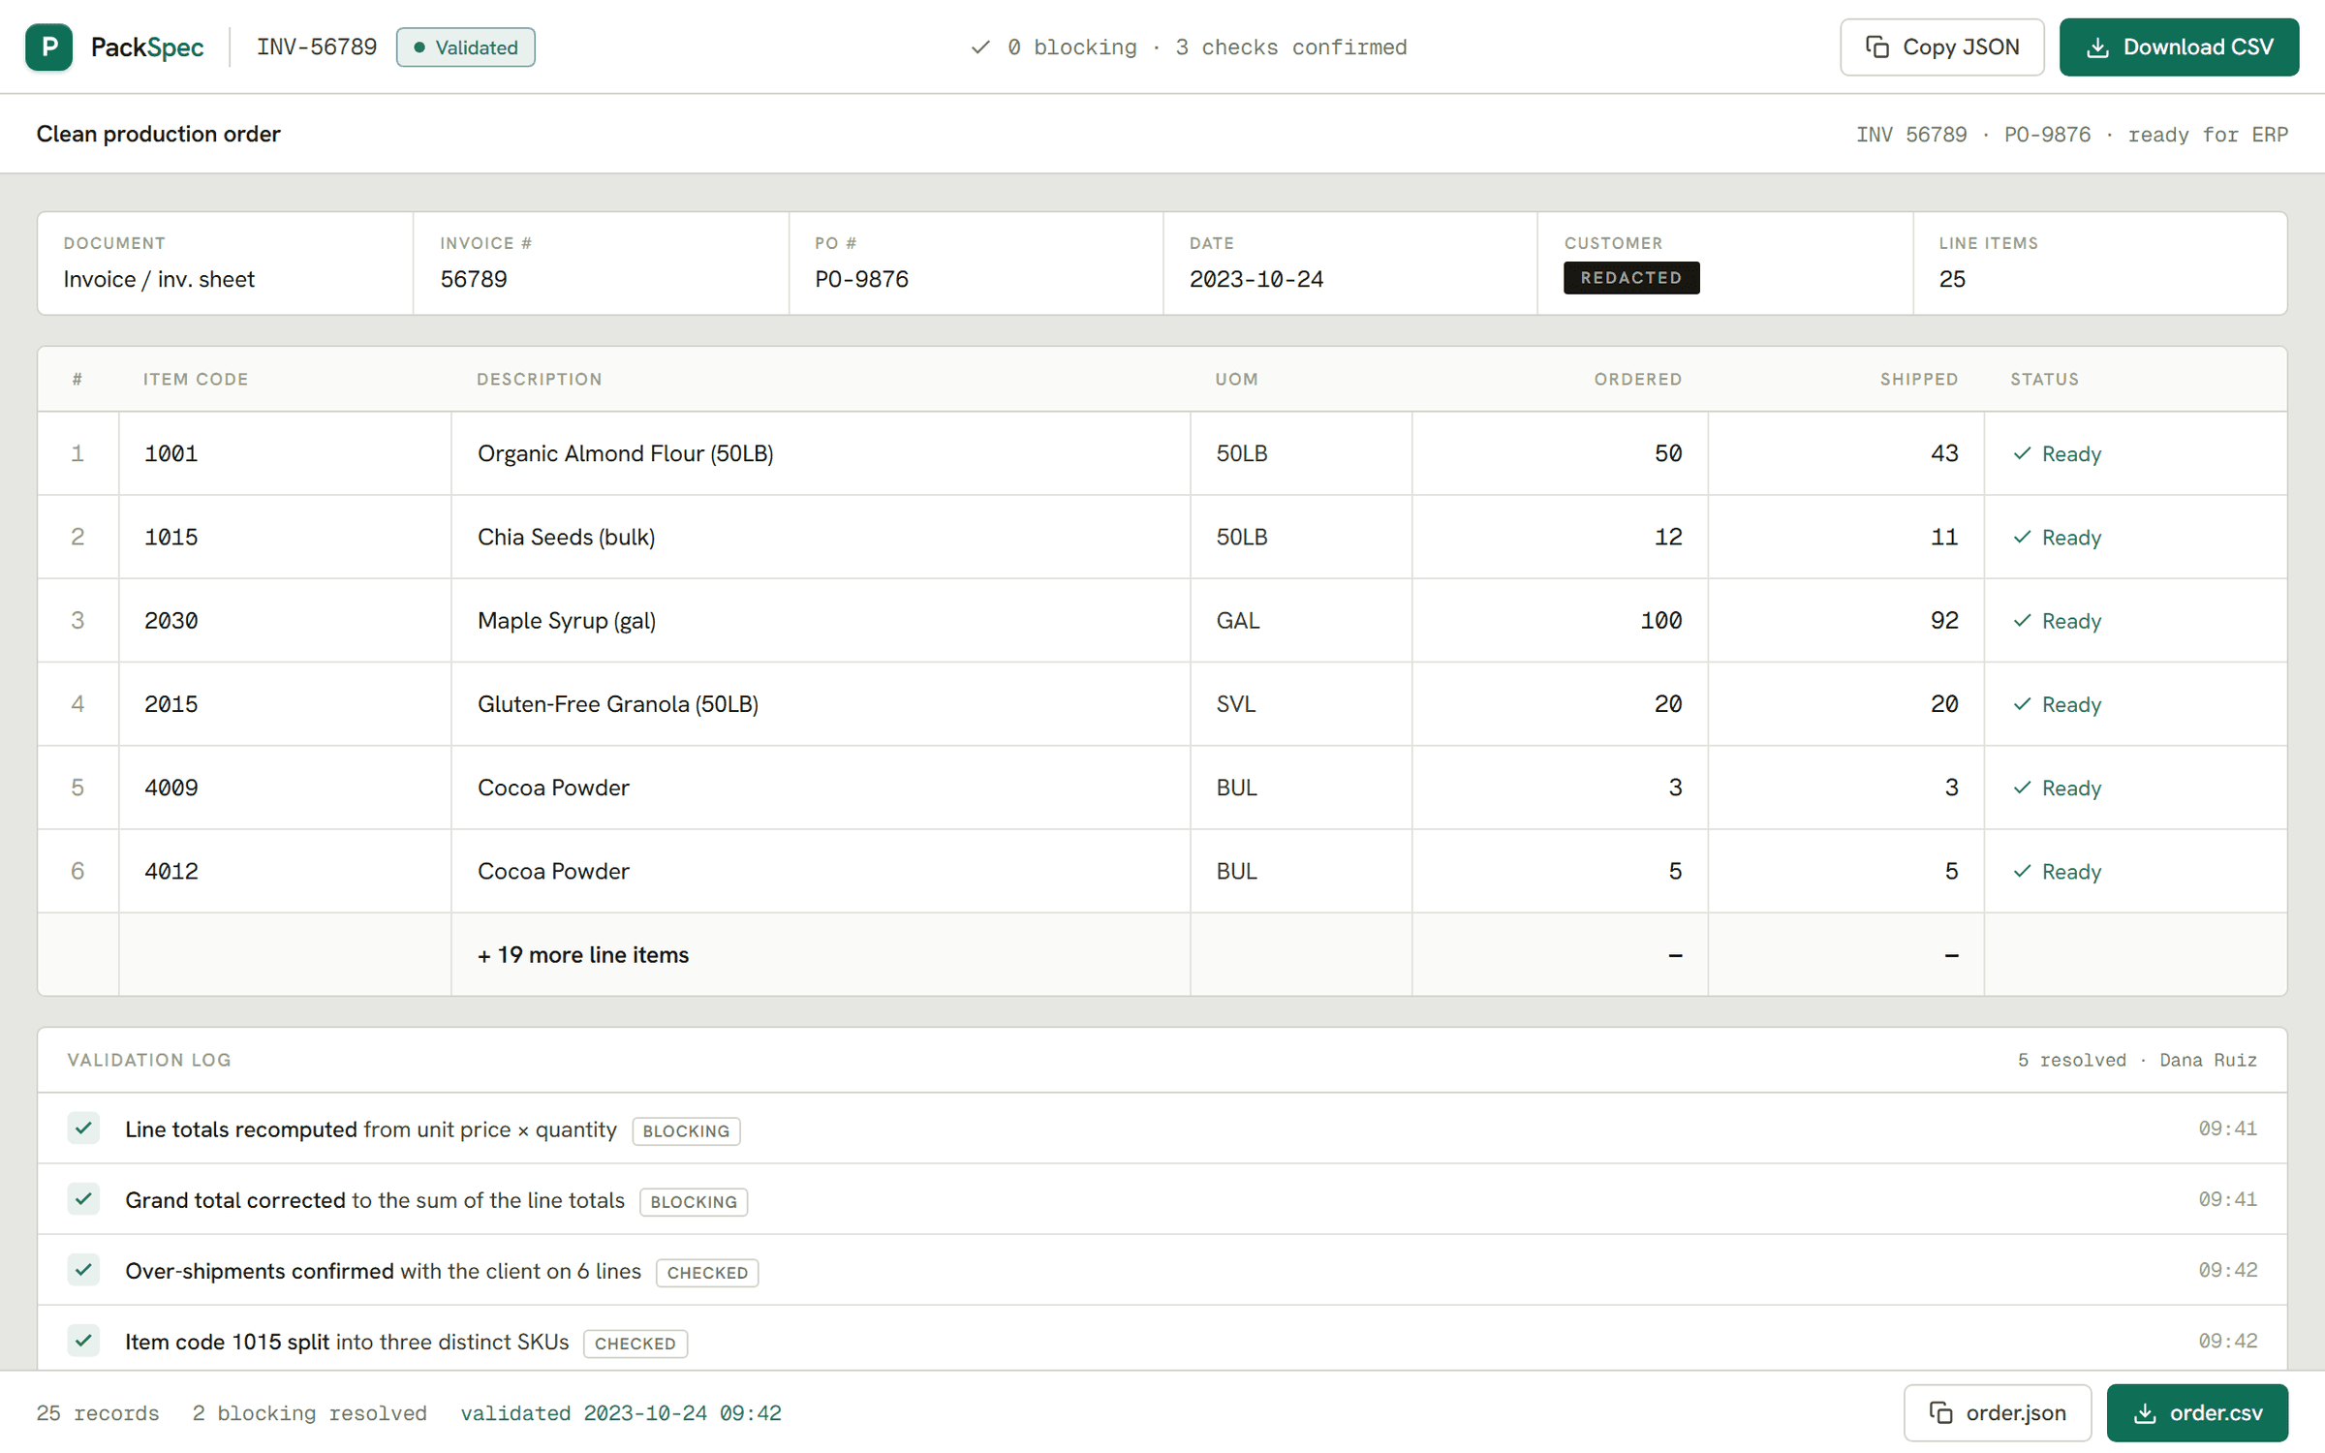The height and width of the screenshot is (1453, 2325).
Task: Click the PO-9876 value in PO # field
Action: coord(861,279)
